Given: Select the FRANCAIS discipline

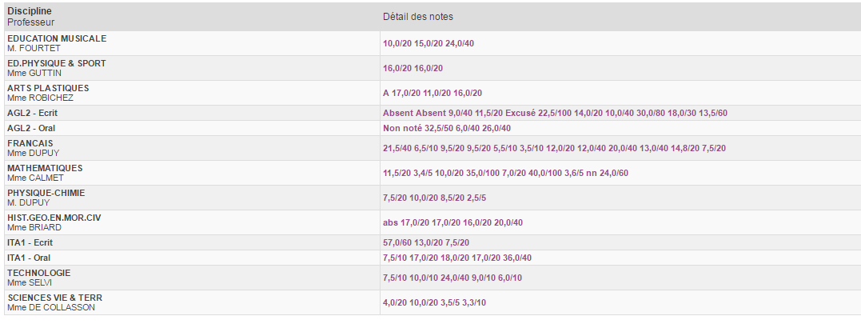Looking at the screenshot, I should point(30,143).
